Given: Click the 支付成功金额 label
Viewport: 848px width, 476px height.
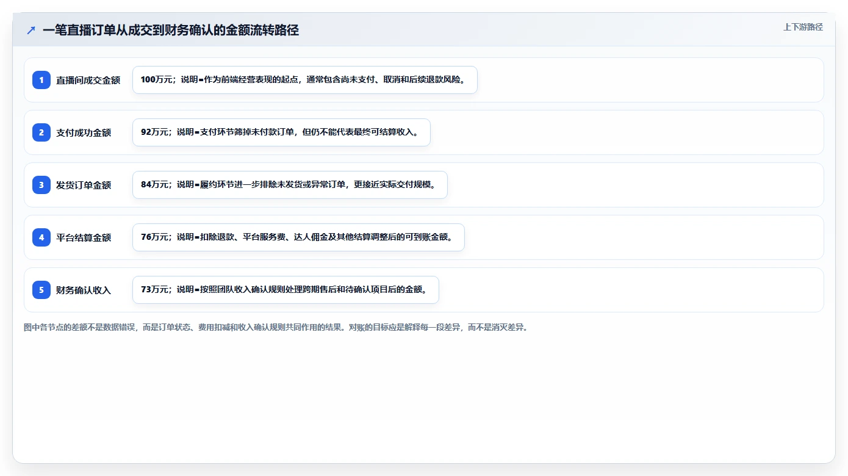Looking at the screenshot, I should [84, 132].
